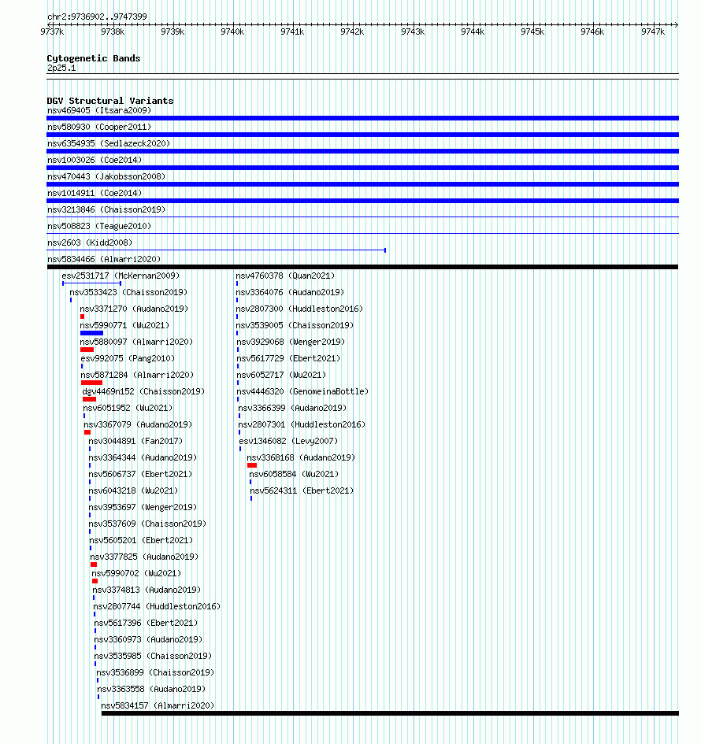701x744 pixels.
Task: Open the nsv6058584 (Wu2021) label
Action: pyautogui.click(x=294, y=475)
